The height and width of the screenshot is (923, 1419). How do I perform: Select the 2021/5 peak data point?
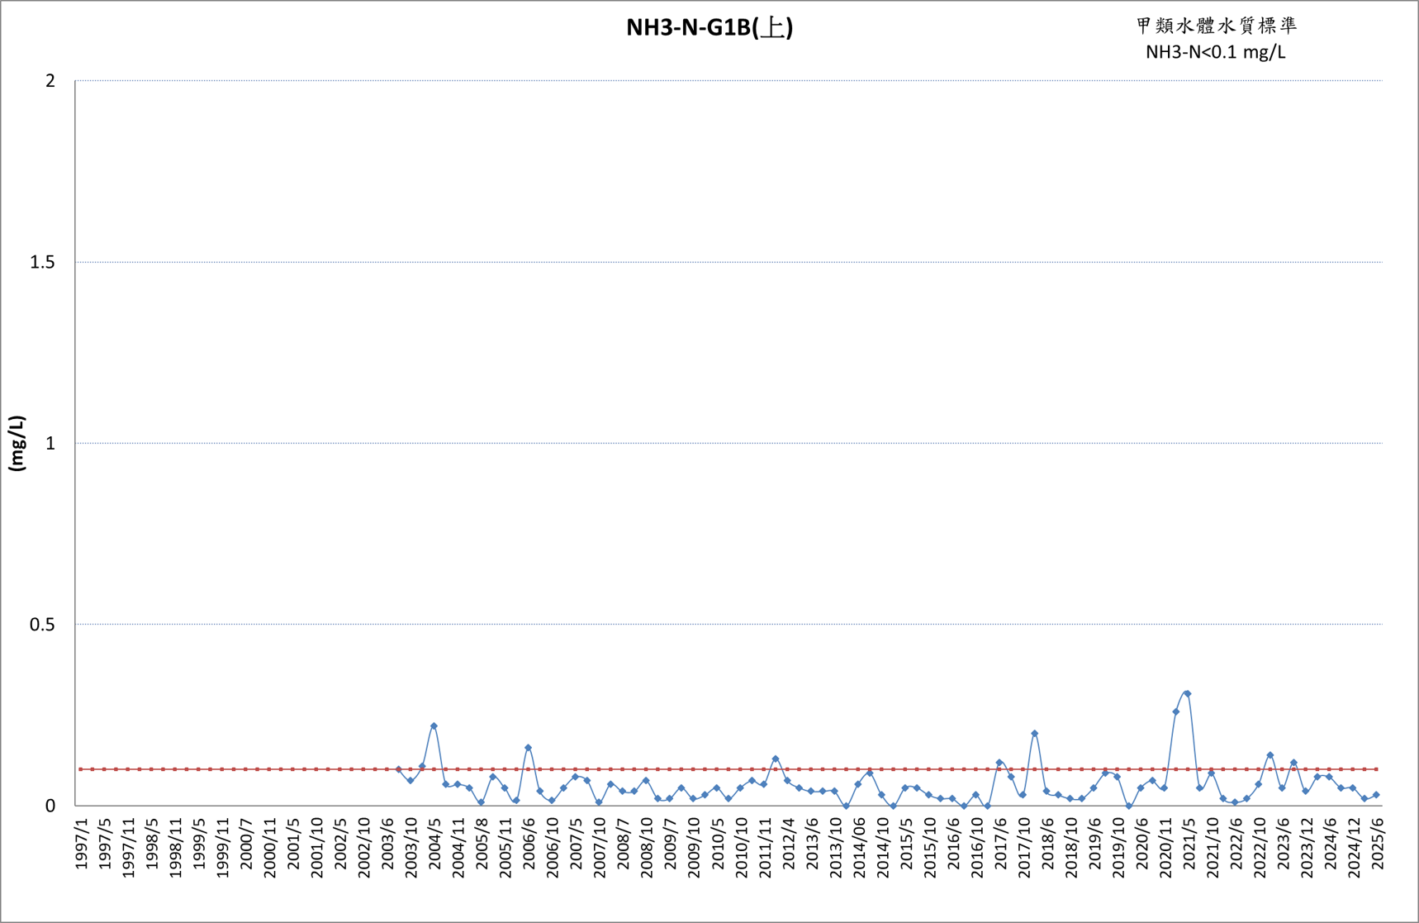(1187, 693)
